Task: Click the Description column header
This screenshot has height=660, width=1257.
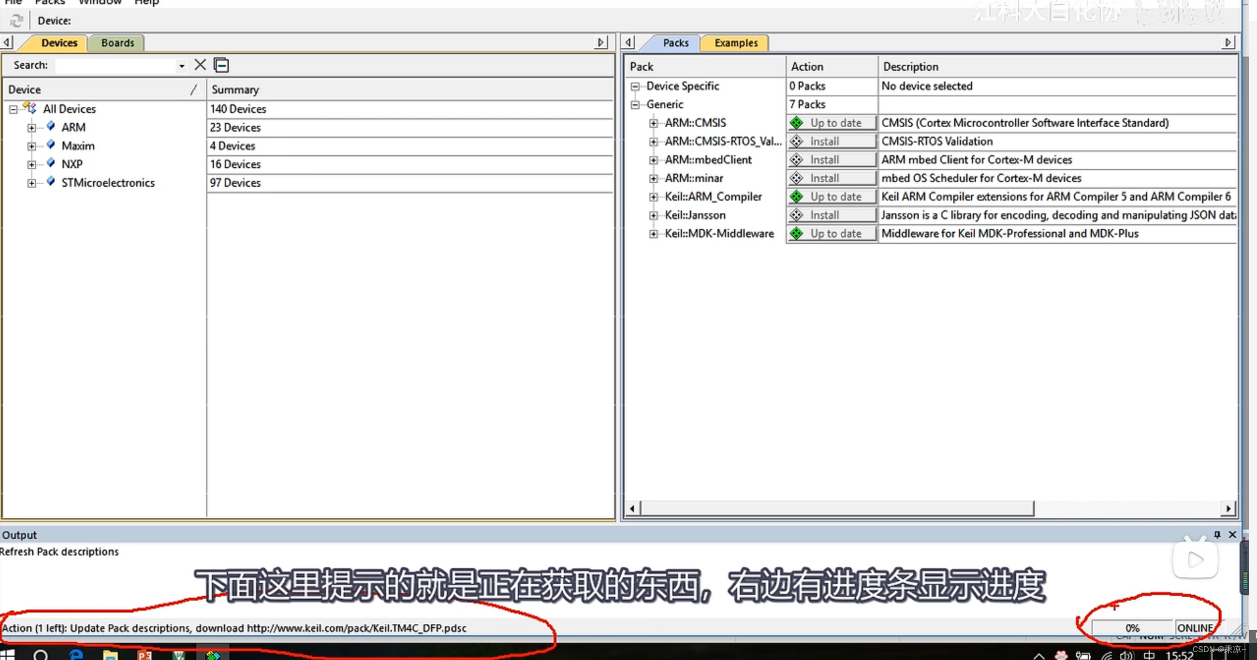Action: point(1057,66)
